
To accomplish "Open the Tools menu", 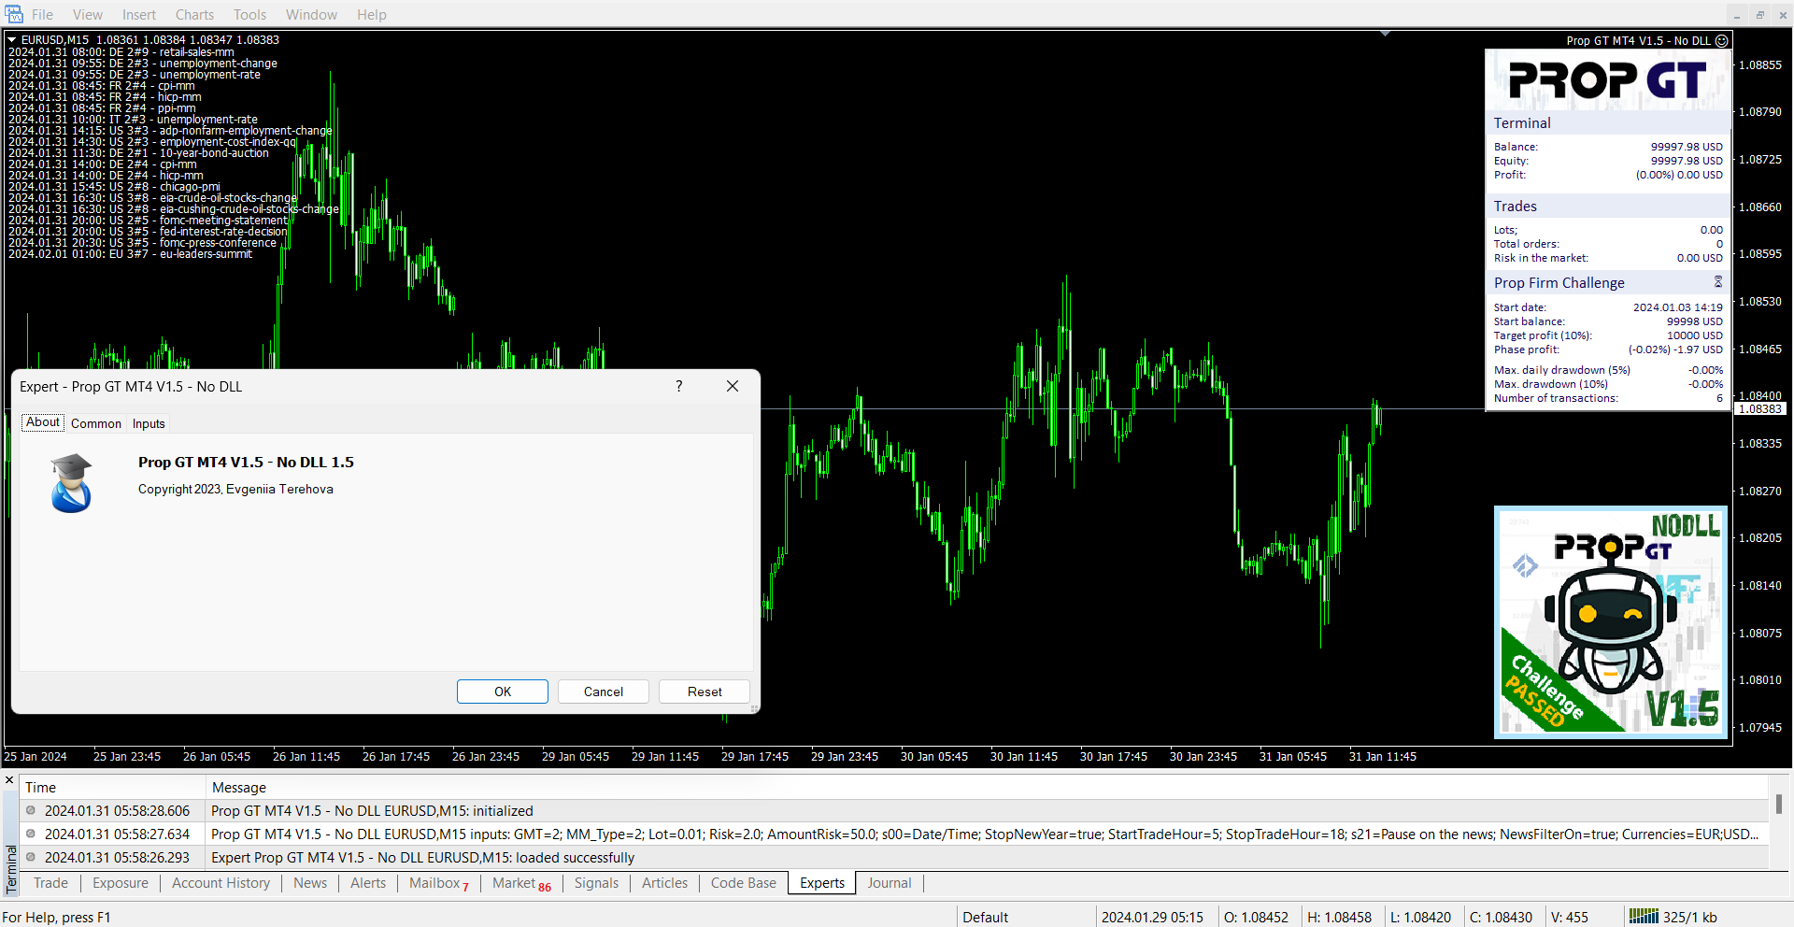I will pyautogui.click(x=249, y=14).
